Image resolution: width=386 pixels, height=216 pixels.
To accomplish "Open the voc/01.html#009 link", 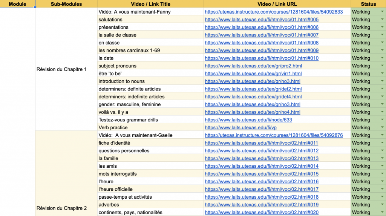I will 262,50.
